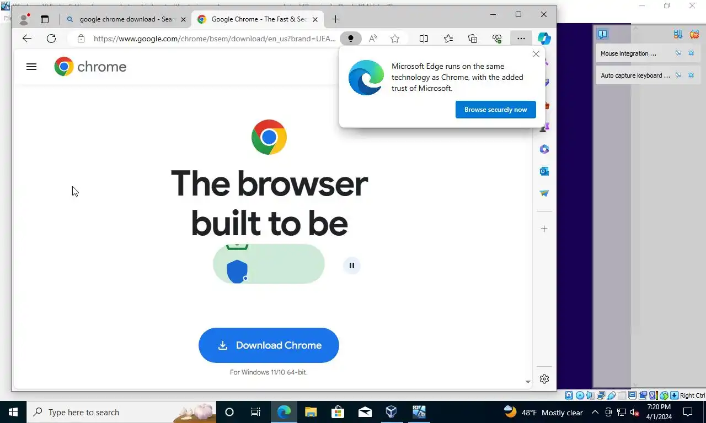Open the Split screen icon in Edge toolbar
706x423 pixels.
pyautogui.click(x=424, y=39)
